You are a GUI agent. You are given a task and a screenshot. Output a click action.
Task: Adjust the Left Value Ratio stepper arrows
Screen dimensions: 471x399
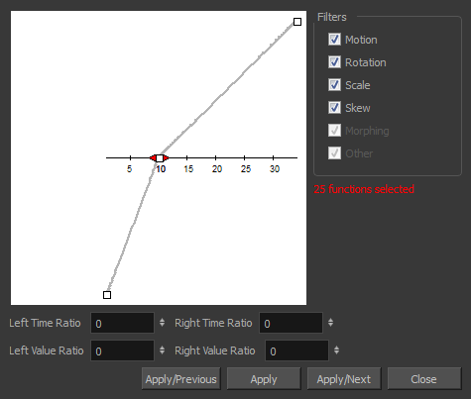[x=162, y=350]
